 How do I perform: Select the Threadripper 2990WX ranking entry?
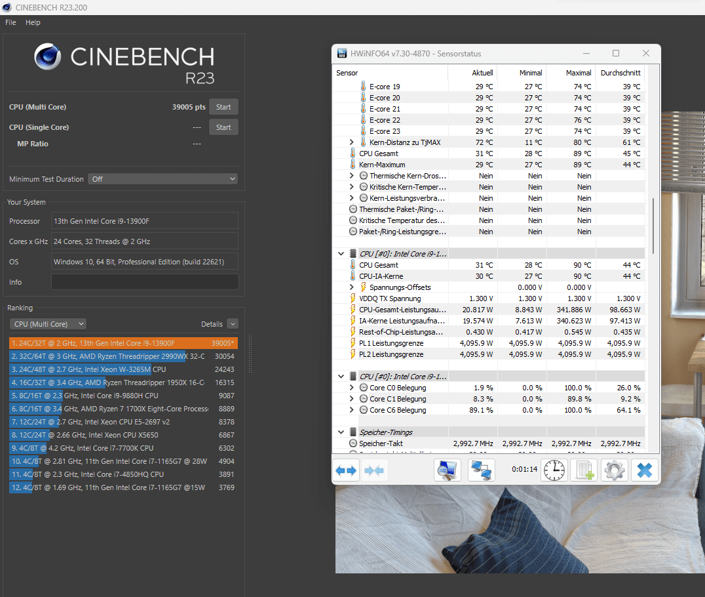click(123, 356)
